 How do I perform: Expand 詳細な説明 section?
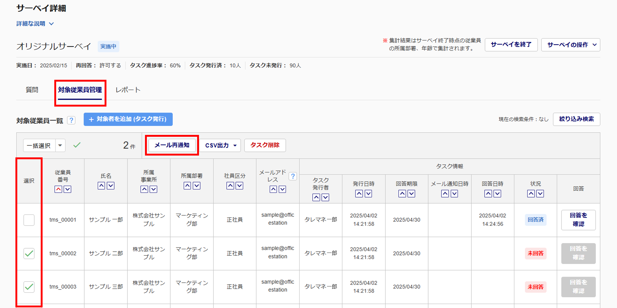(x=35, y=24)
